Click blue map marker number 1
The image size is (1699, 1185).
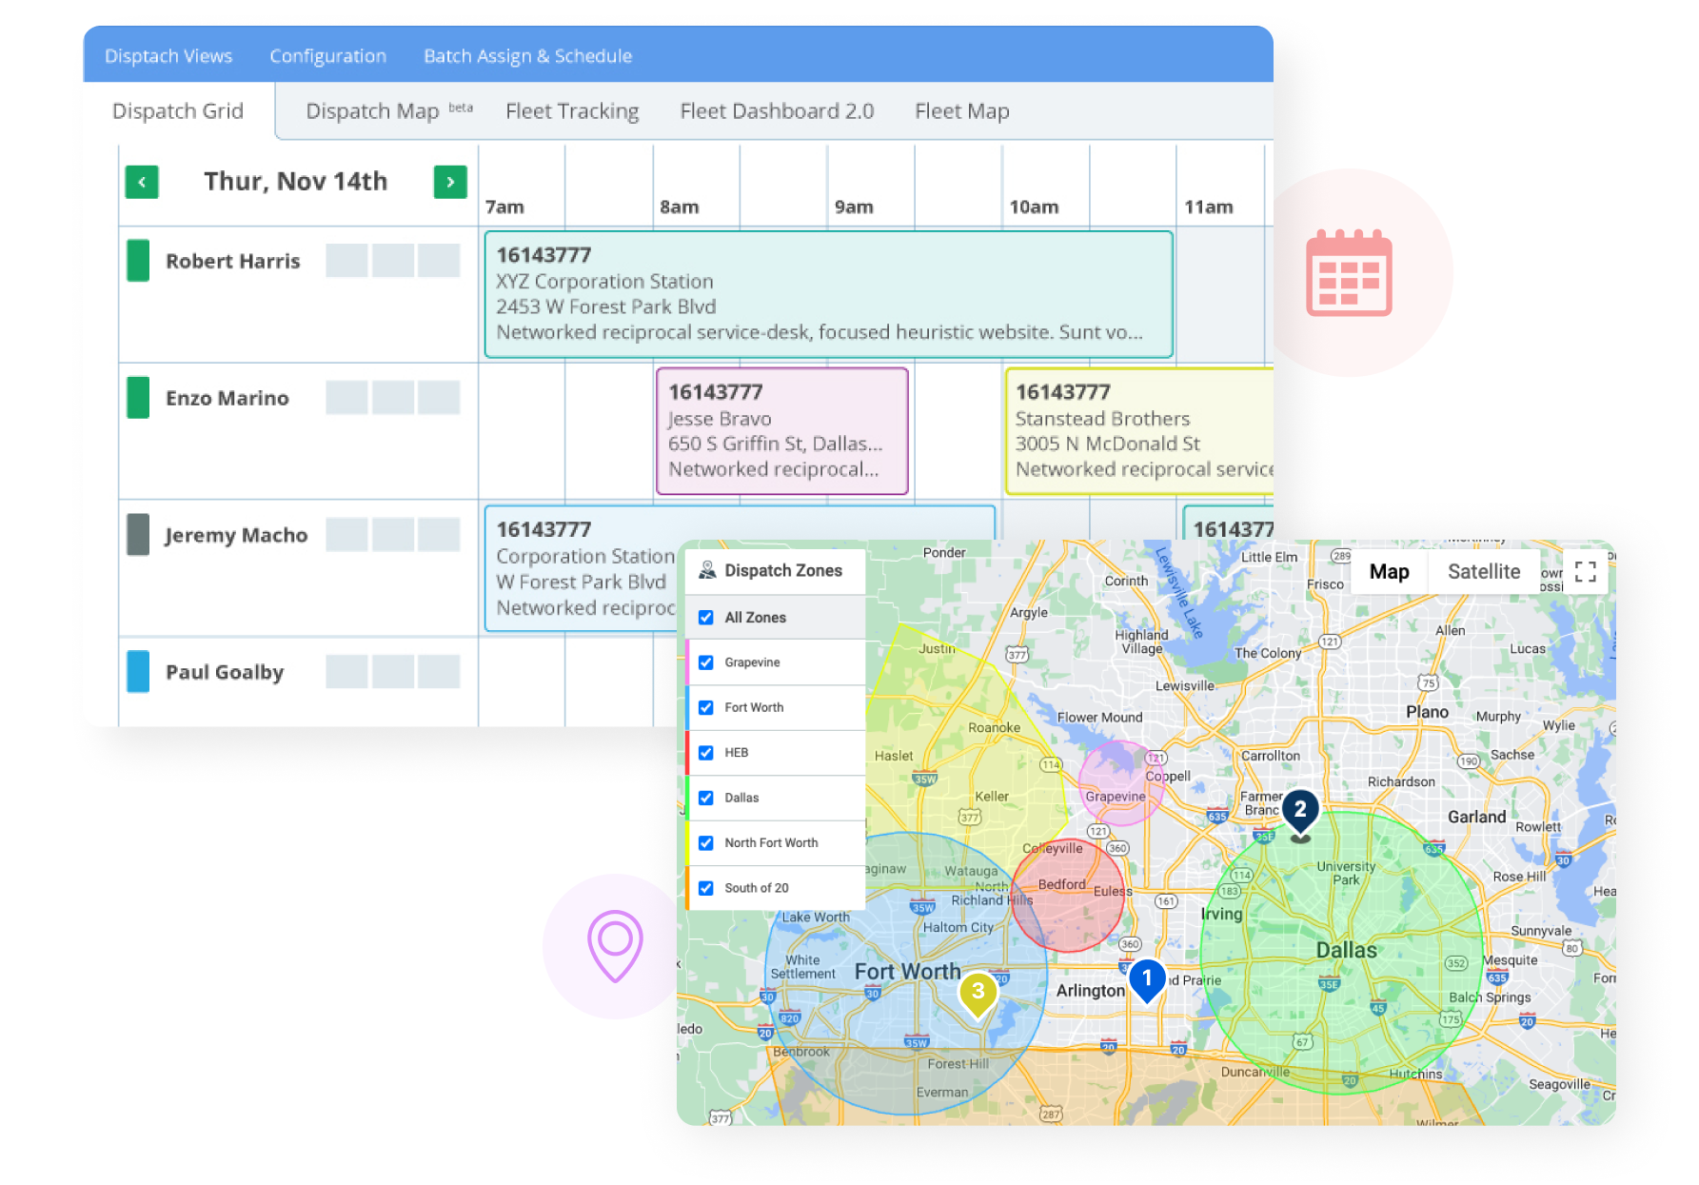[1147, 978]
